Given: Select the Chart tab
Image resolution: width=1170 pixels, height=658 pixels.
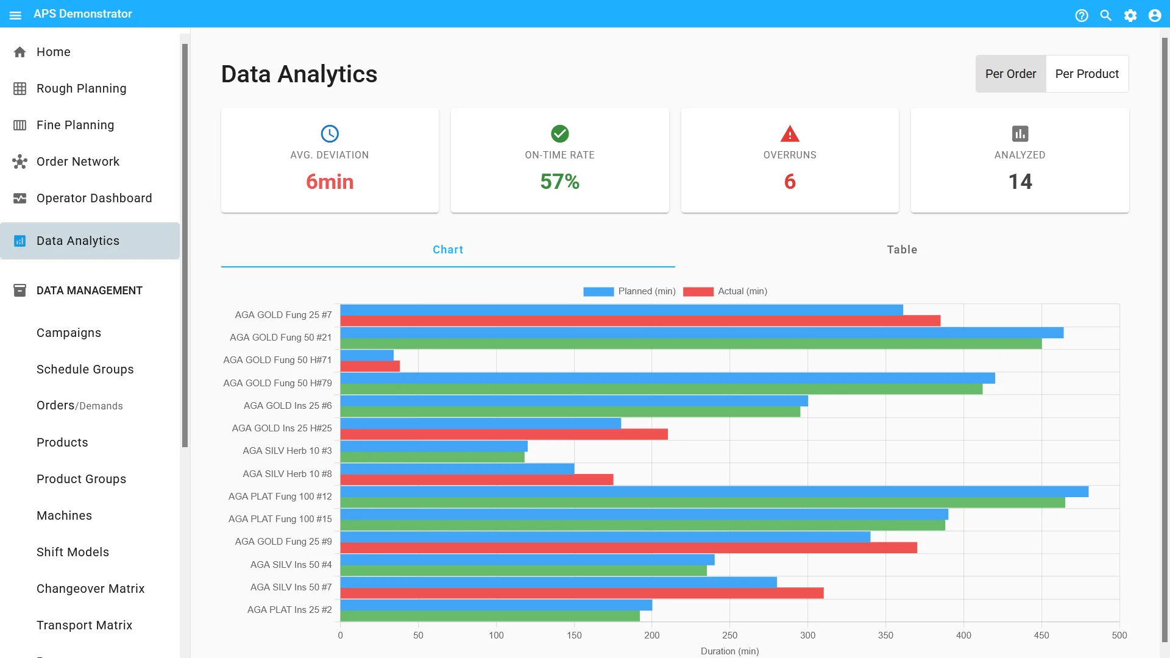Looking at the screenshot, I should coord(448,250).
